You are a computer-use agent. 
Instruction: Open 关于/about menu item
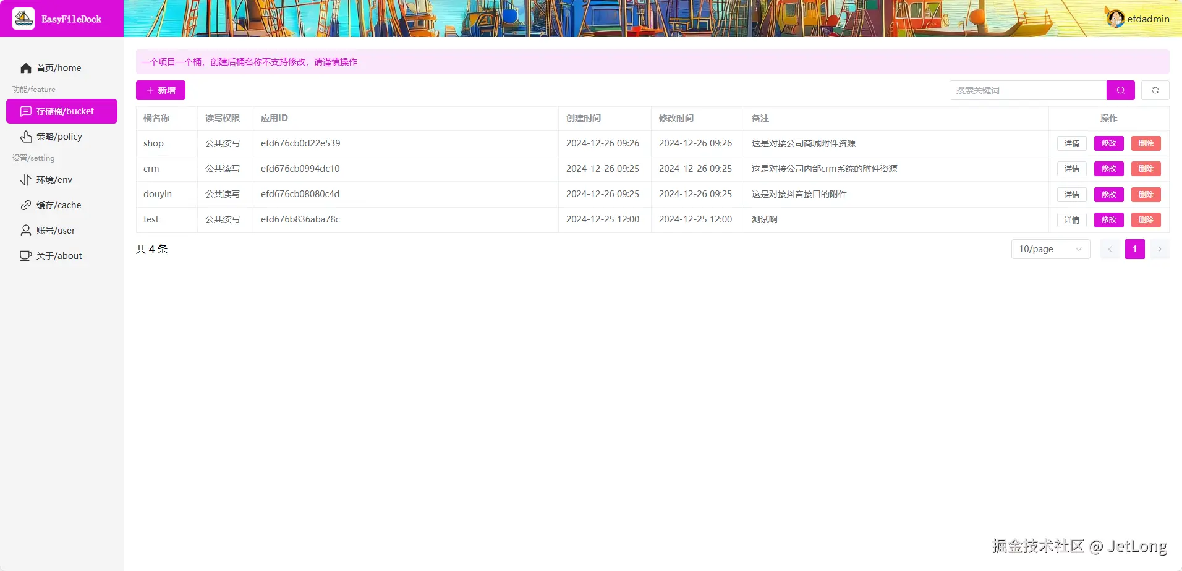click(62, 256)
